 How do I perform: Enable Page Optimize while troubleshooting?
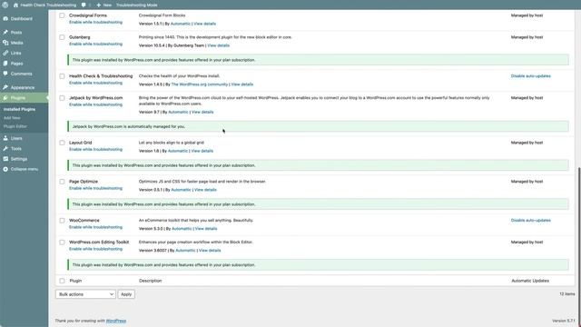(x=95, y=188)
